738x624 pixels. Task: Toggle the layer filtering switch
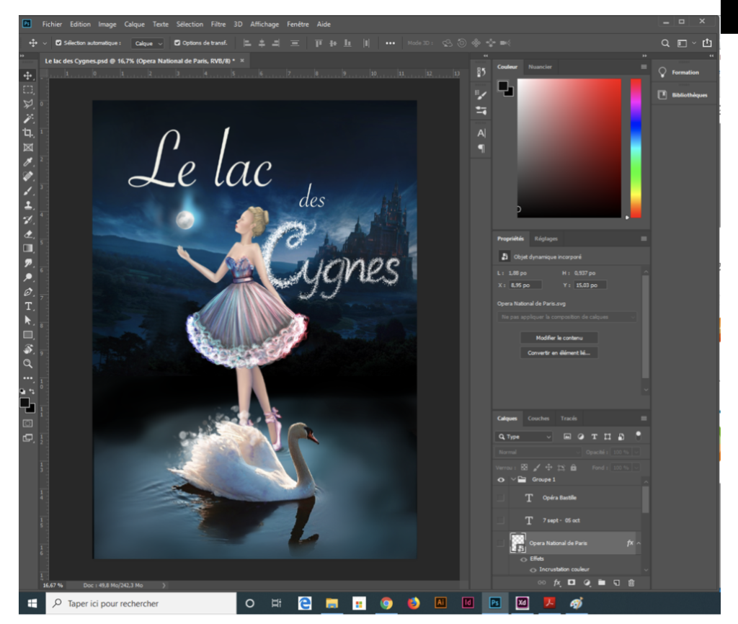[x=638, y=435]
